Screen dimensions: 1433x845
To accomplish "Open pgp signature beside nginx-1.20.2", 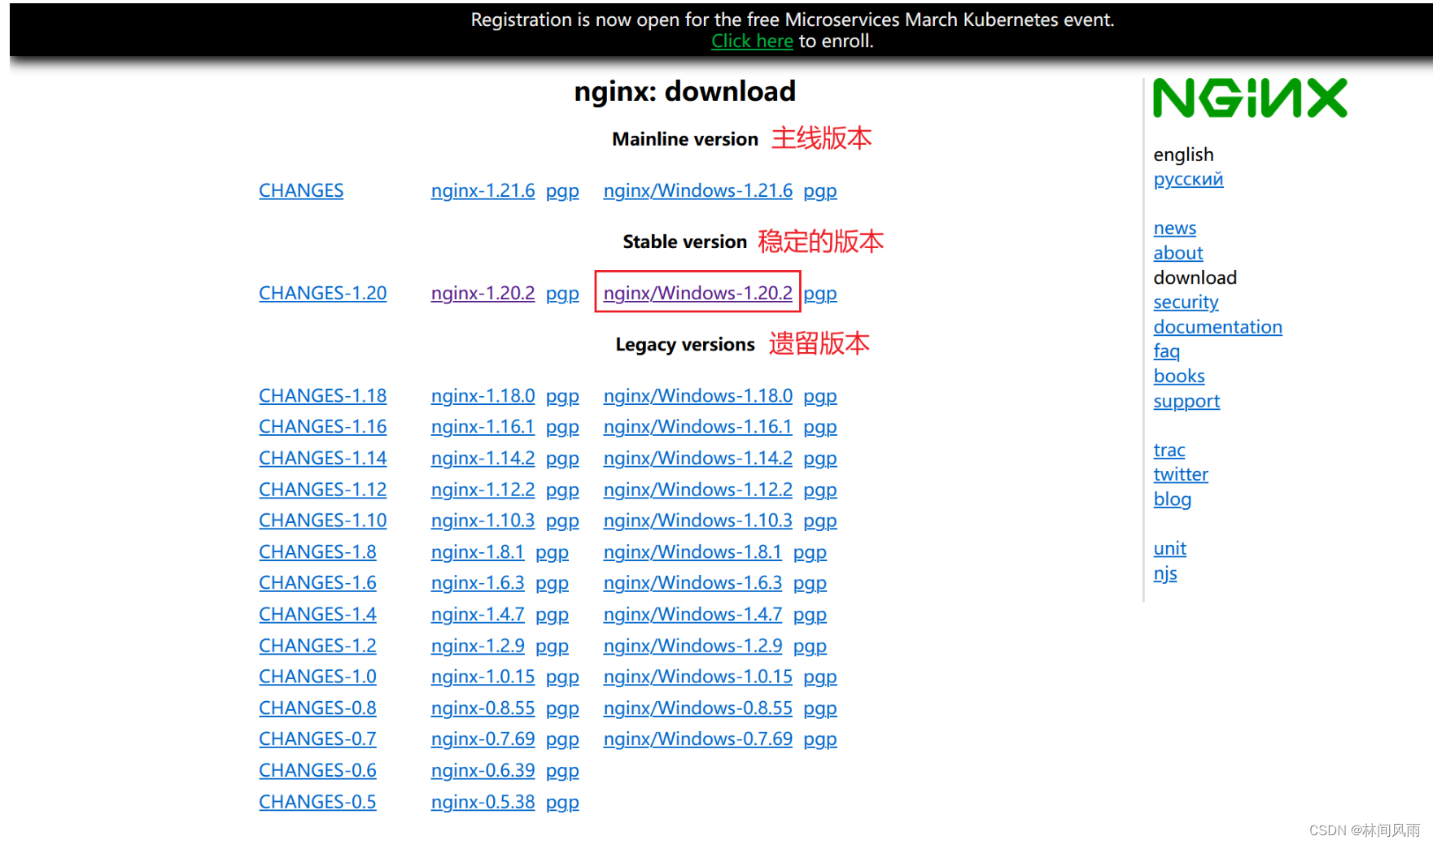I will pyautogui.click(x=562, y=293).
